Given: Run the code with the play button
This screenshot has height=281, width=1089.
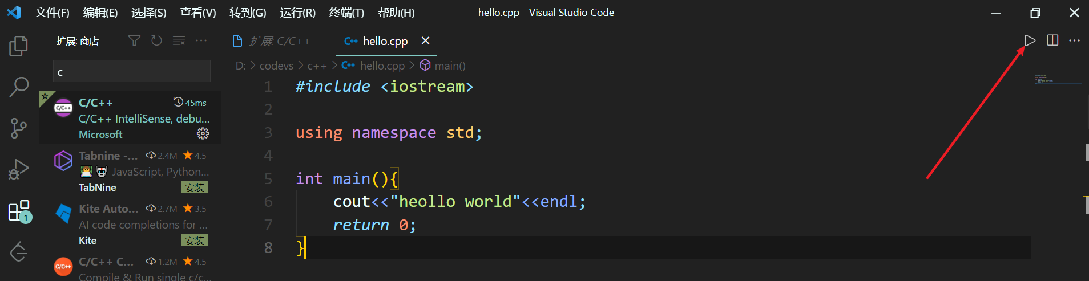Looking at the screenshot, I should tap(1030, 40).
